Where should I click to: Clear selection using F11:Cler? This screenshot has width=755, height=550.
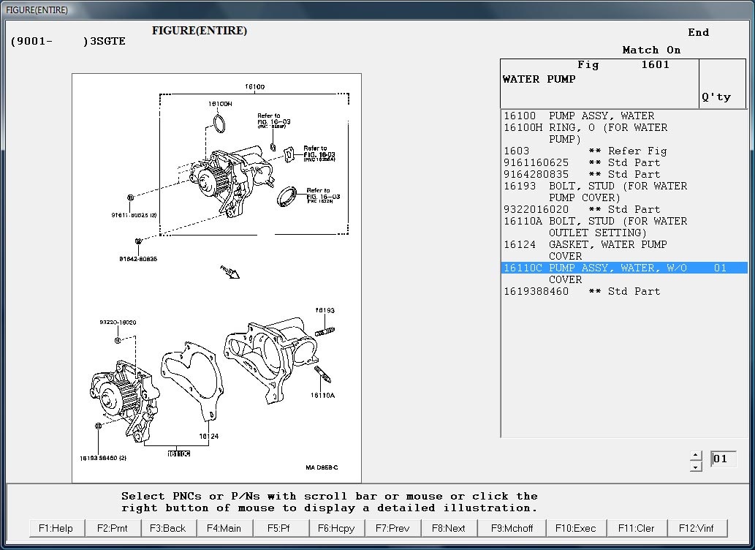point(636,528)
